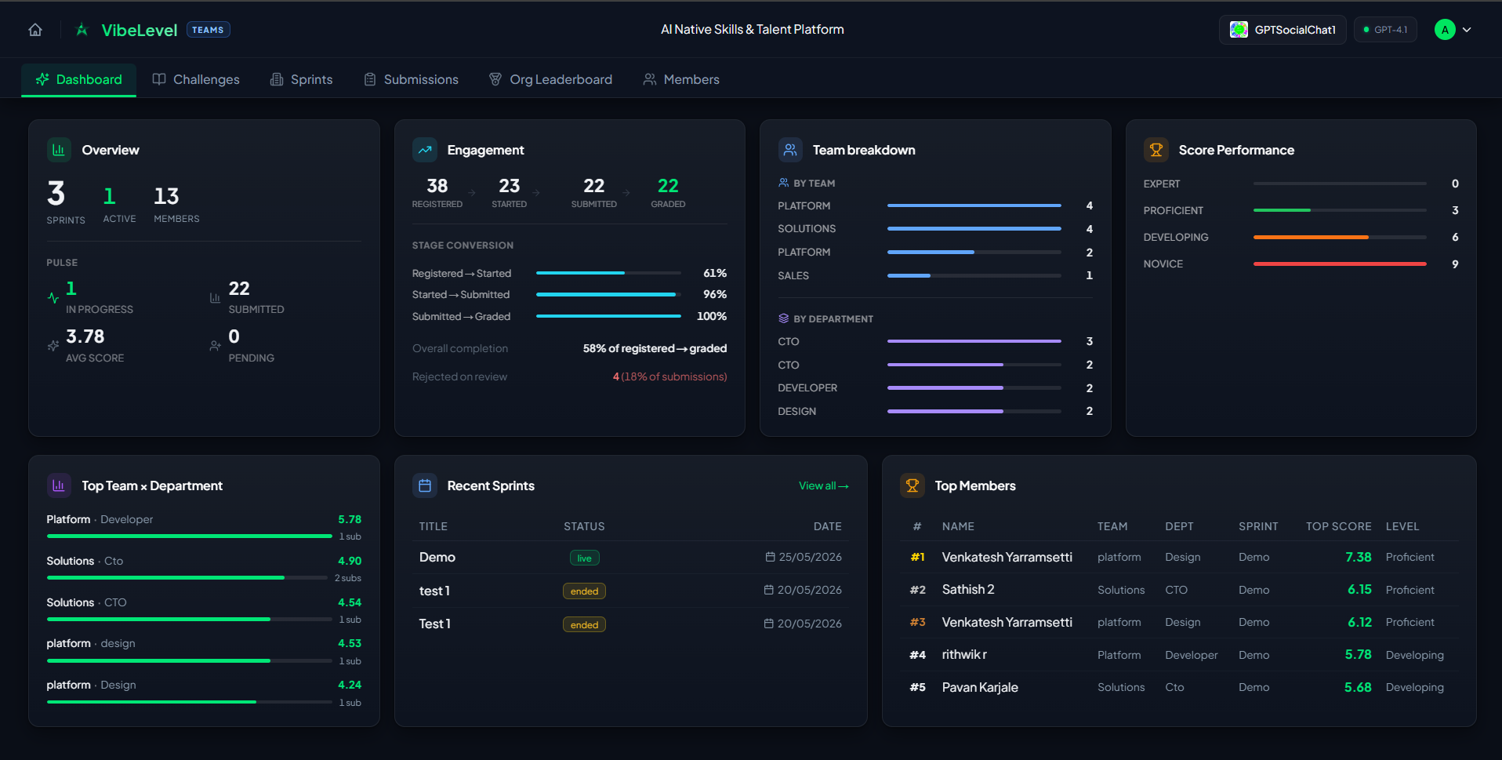Click the NAME column header in Top Members
1502x760 pixels.
tap(958, 526)
